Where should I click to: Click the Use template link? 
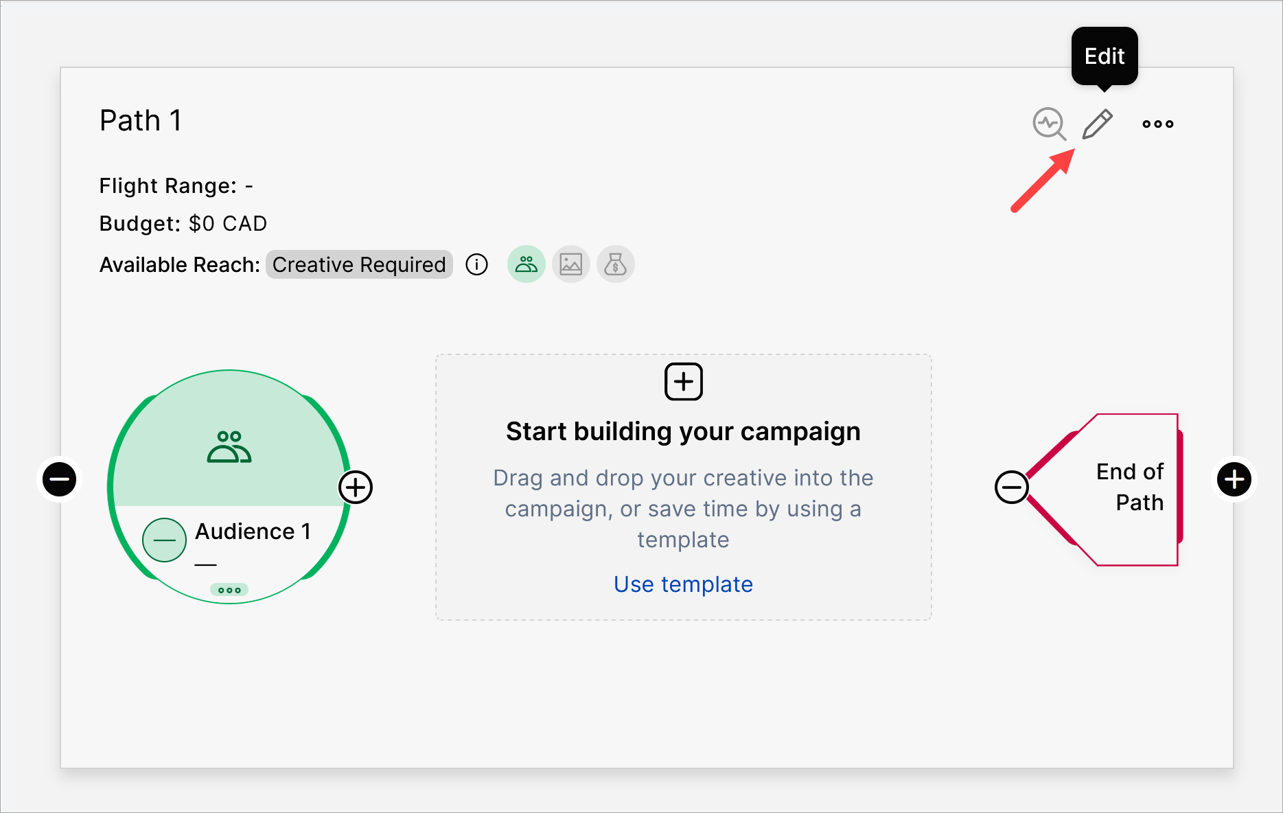[x=683, y=584]
